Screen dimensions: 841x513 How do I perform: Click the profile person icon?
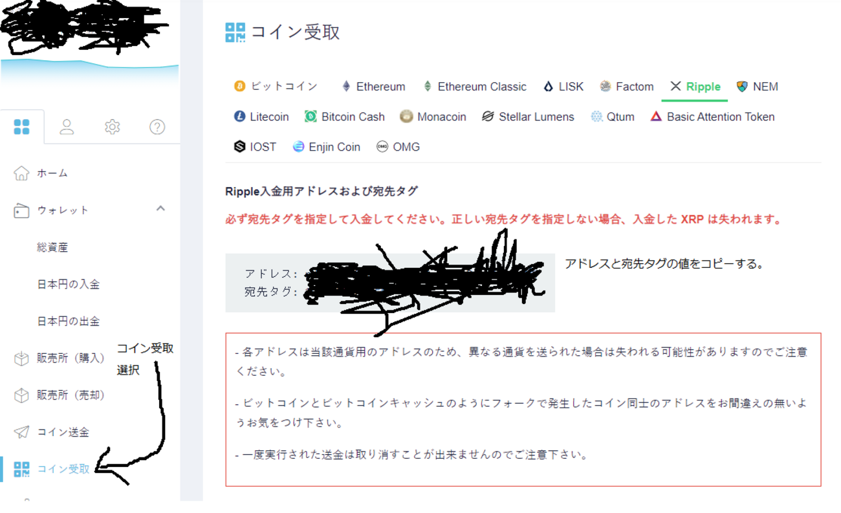[x=67, y=127]
